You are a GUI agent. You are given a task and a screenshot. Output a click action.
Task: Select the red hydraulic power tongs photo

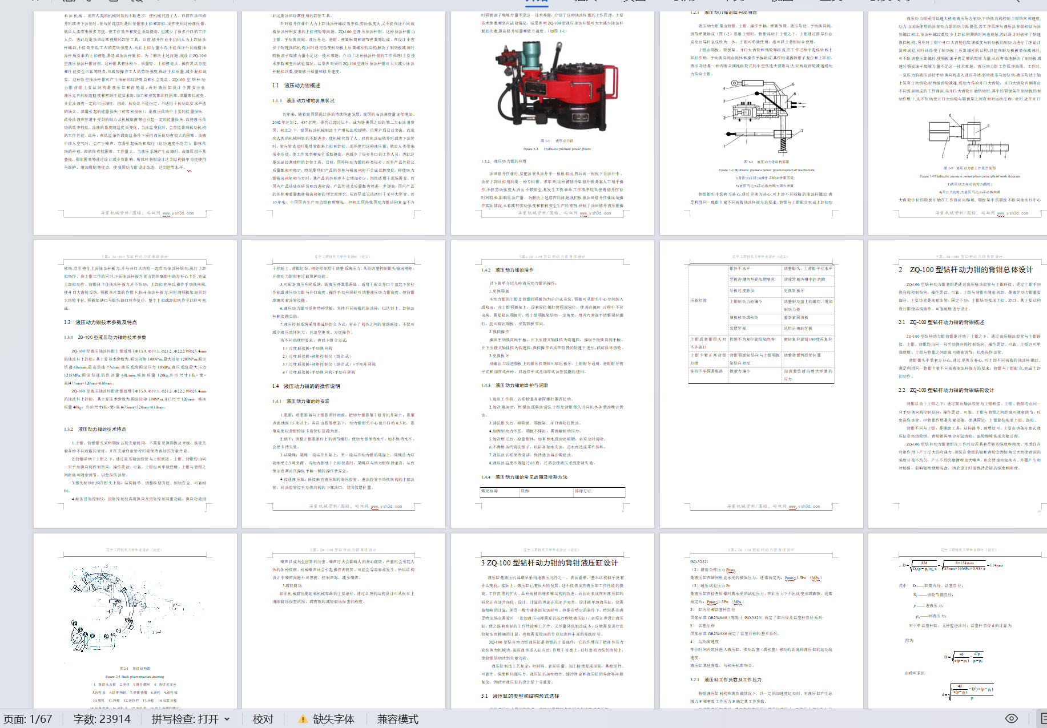[558, 87]
